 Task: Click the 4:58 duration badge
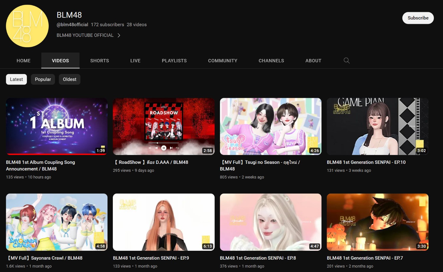tap(101, 246)
